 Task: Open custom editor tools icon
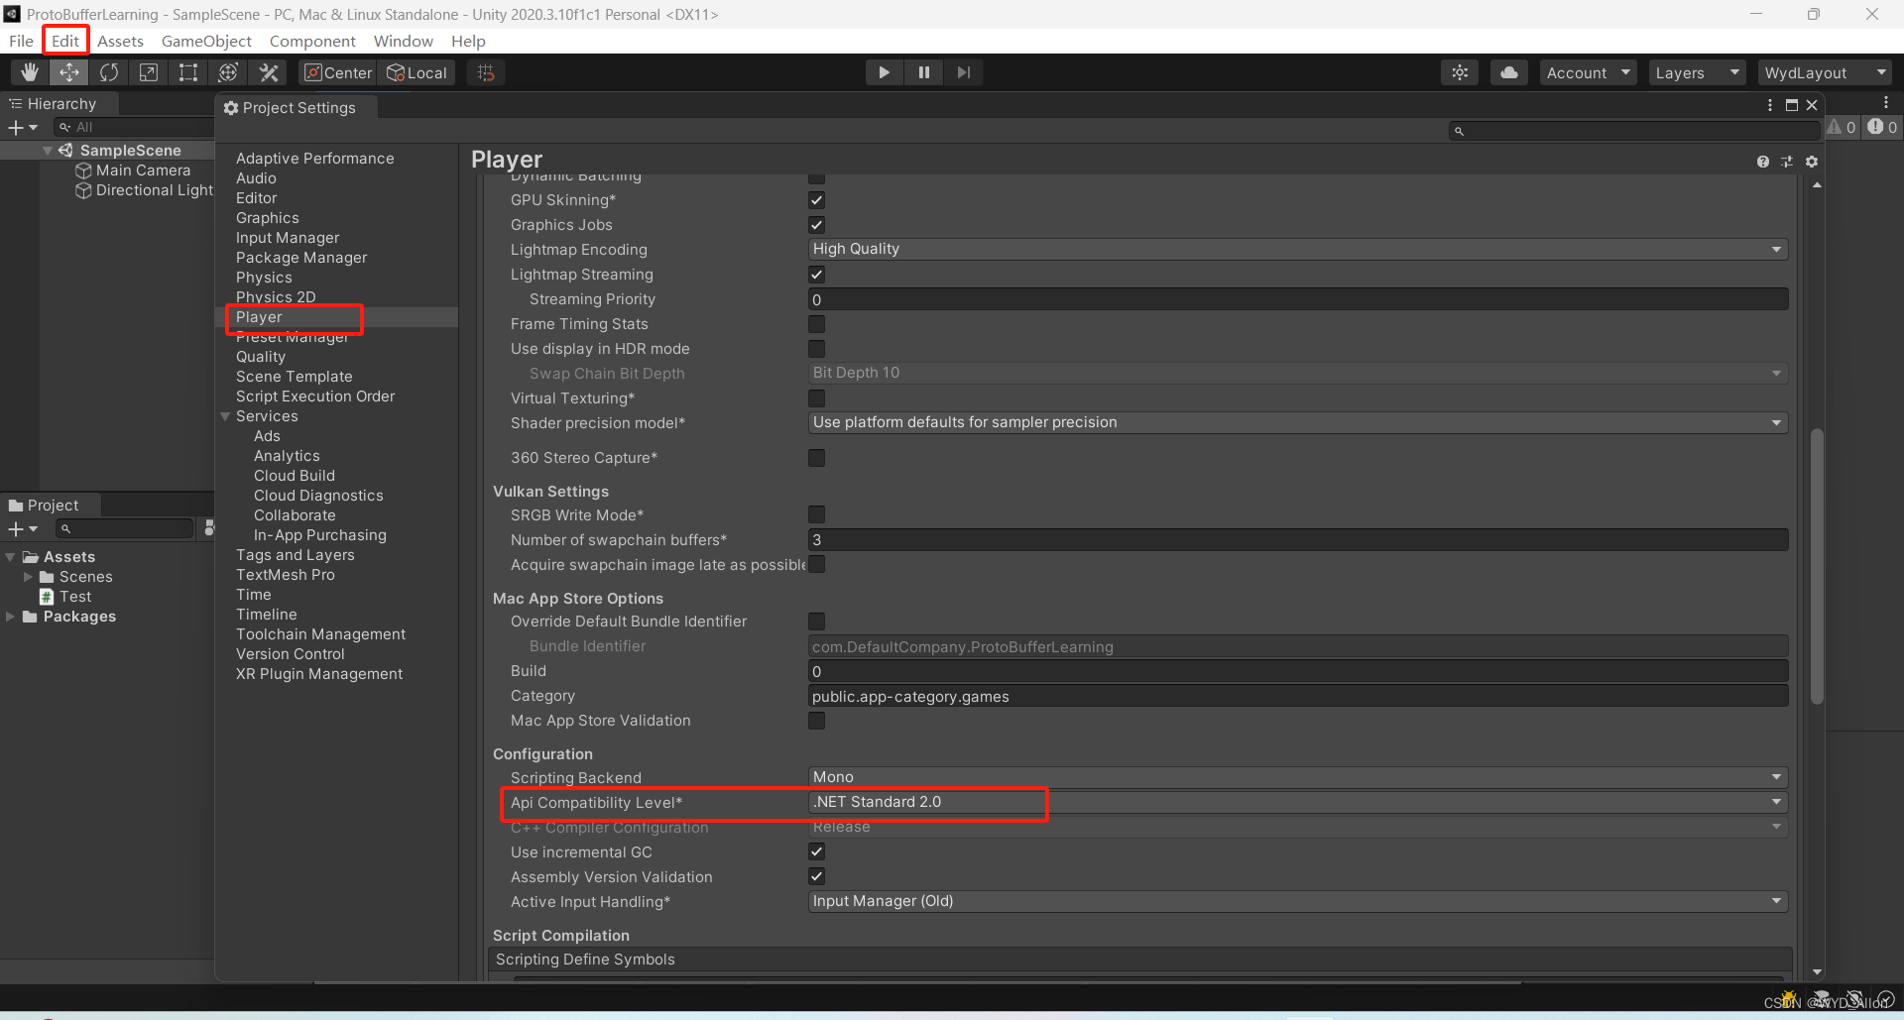coord(269,72)
